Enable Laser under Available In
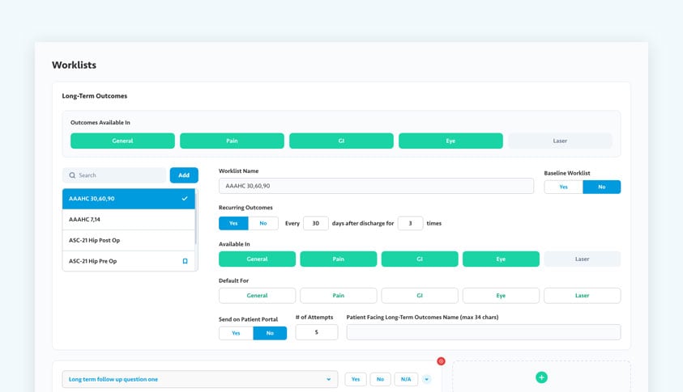 point(582,259)
